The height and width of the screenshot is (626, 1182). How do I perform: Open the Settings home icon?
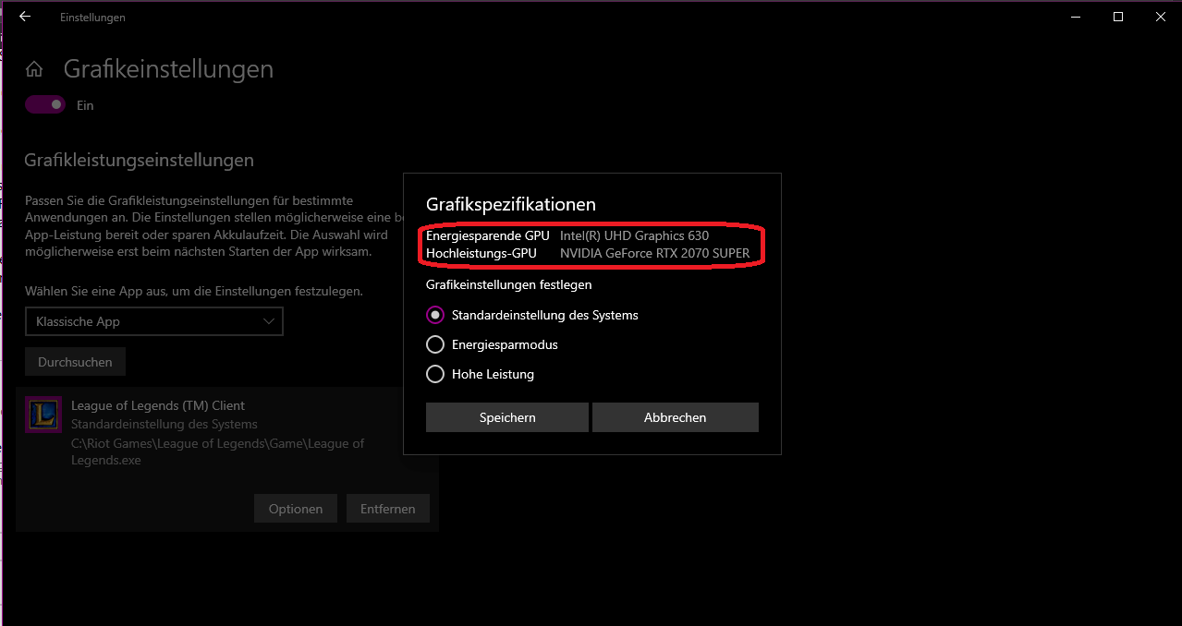click(34, 70)
